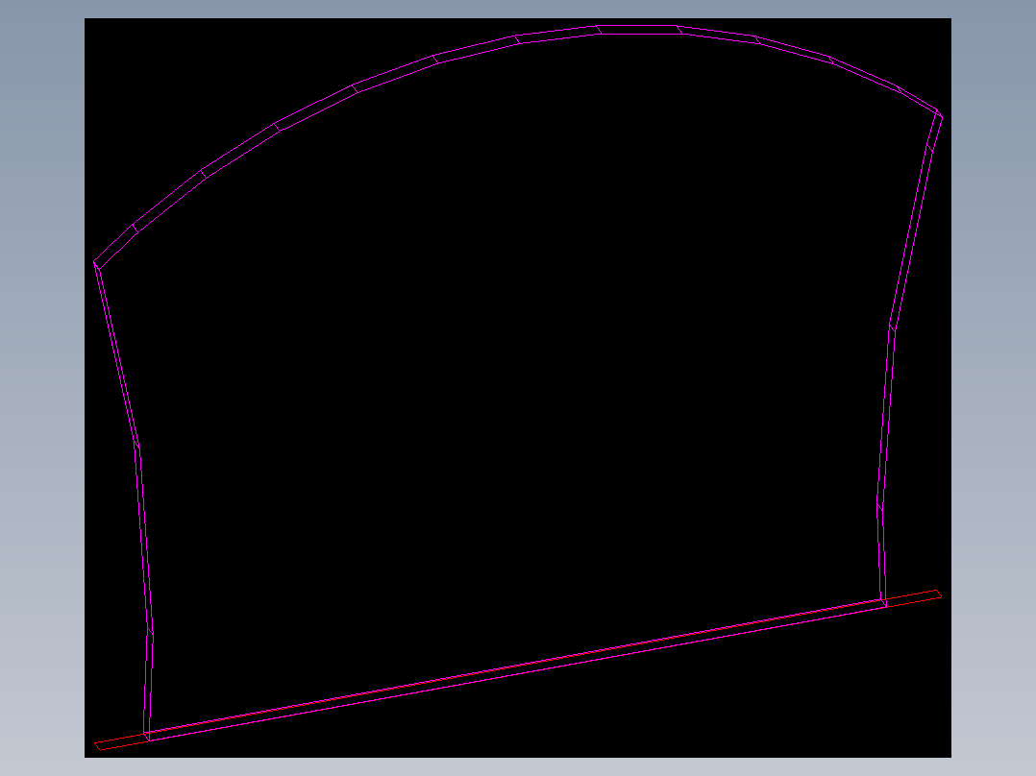Select the flat top segment of the arch
Image resolution: width=1036 pixels, height=776 pixels.
[x=639, y=30]
